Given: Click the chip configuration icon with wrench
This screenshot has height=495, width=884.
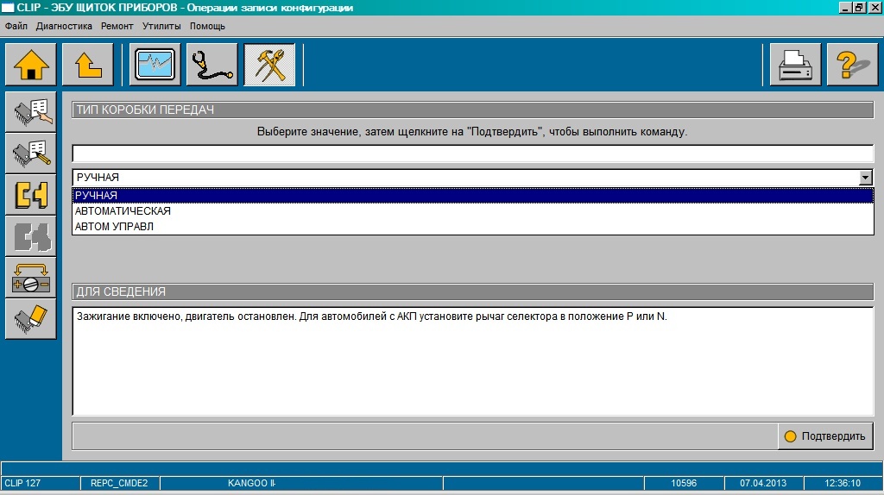Looking at the screenshot, I should (31, 154).
